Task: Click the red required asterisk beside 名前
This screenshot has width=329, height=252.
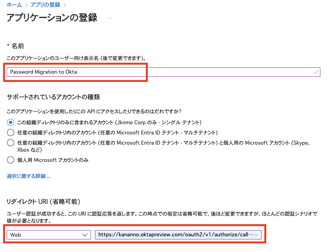Action: [x=8, y=46]
